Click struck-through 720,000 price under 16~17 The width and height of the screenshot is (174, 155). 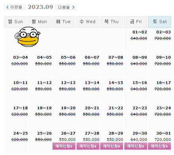pos(163,89)
